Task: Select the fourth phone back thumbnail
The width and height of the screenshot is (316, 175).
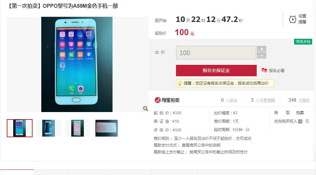Action: [x=107, y=128]
